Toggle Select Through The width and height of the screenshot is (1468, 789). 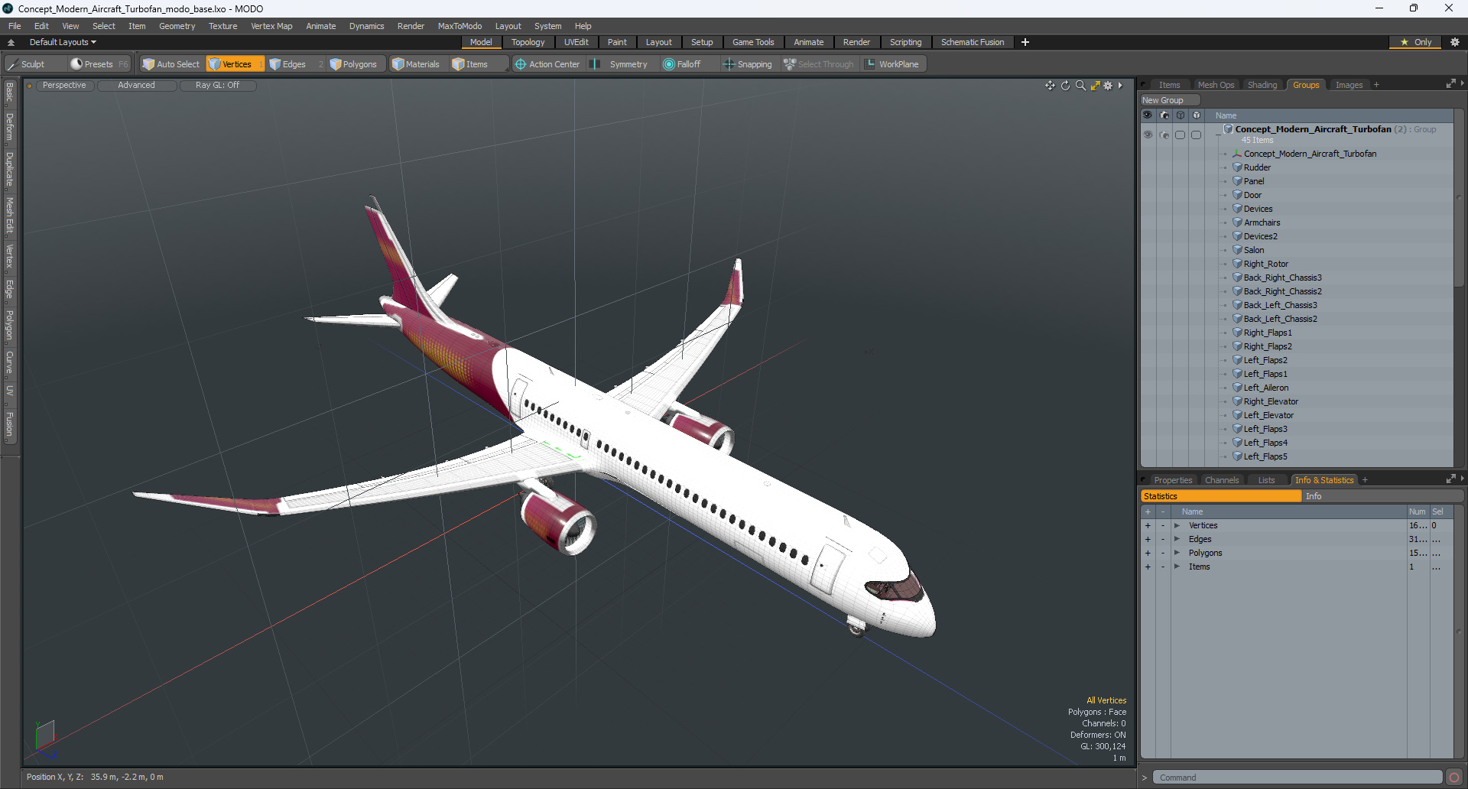coord(819,64)
